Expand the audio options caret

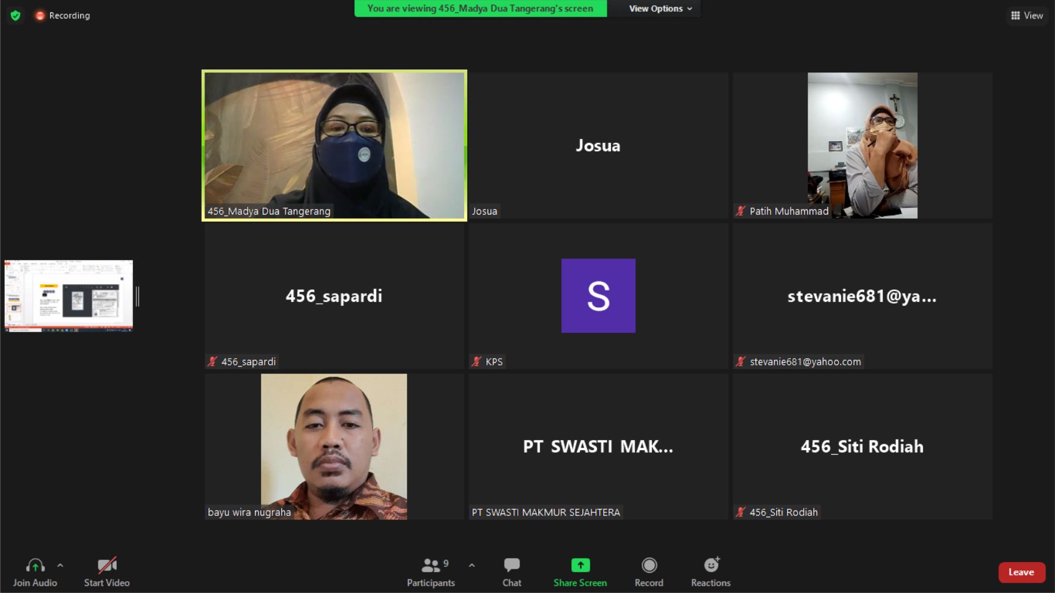(x=60, y=565)
